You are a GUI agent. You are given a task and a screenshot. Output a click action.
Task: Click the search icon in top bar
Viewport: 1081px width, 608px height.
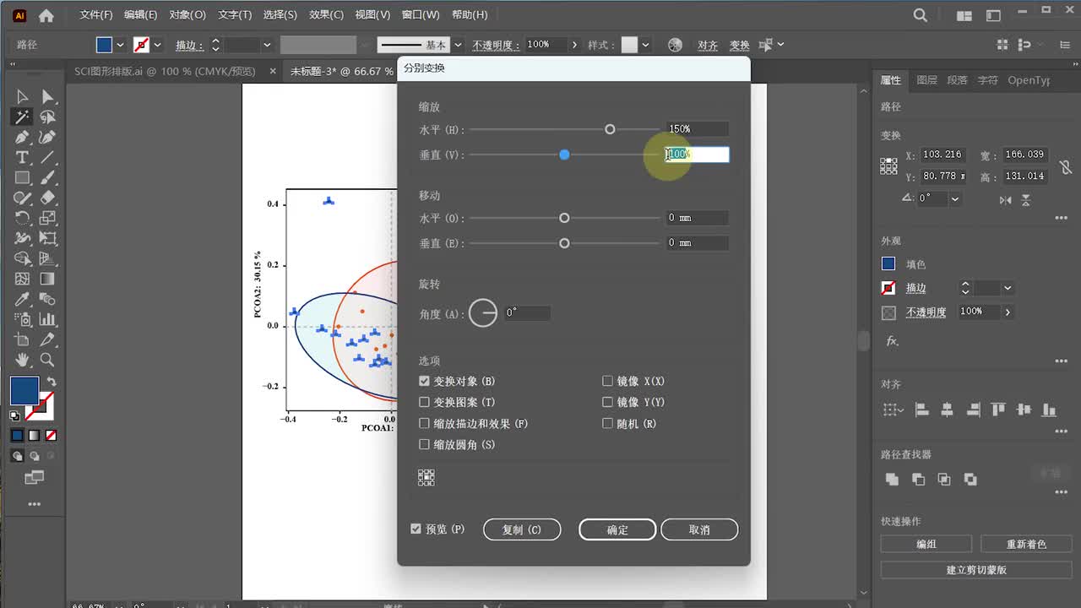click(921, 15)
